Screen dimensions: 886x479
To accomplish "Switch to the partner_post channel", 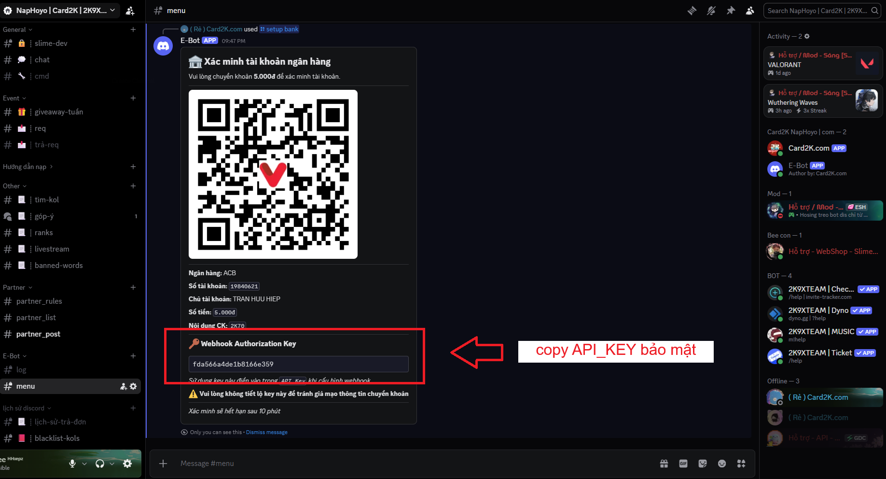I will tap(38, 334).
